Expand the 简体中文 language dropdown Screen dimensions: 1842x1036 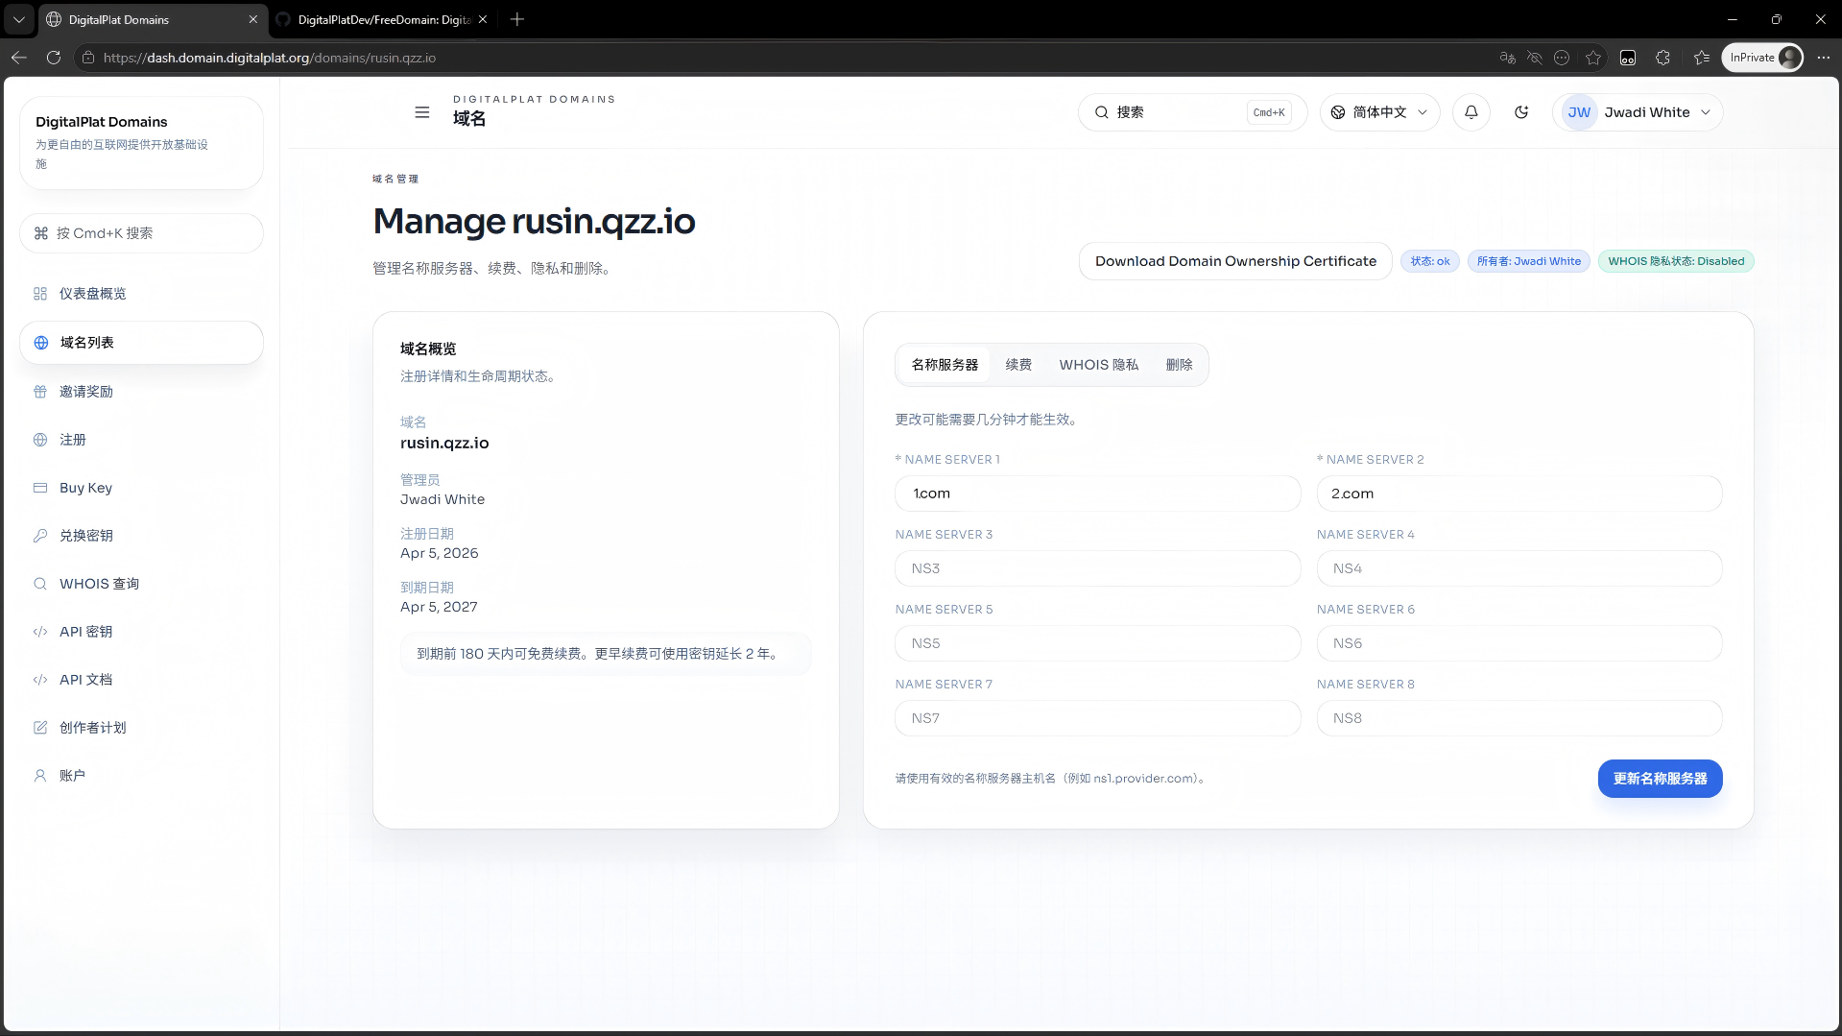[1379, 112]
